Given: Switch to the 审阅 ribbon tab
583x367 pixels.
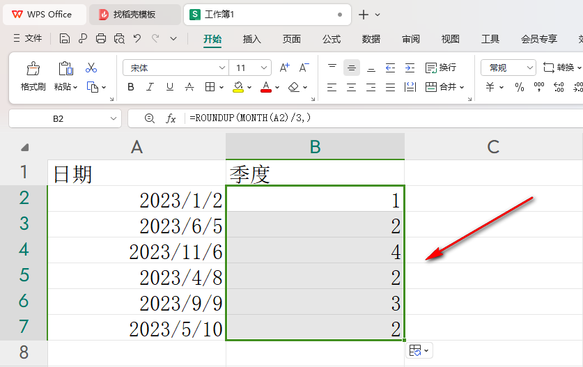Looking at the screenshot, I should pos(411,39).
